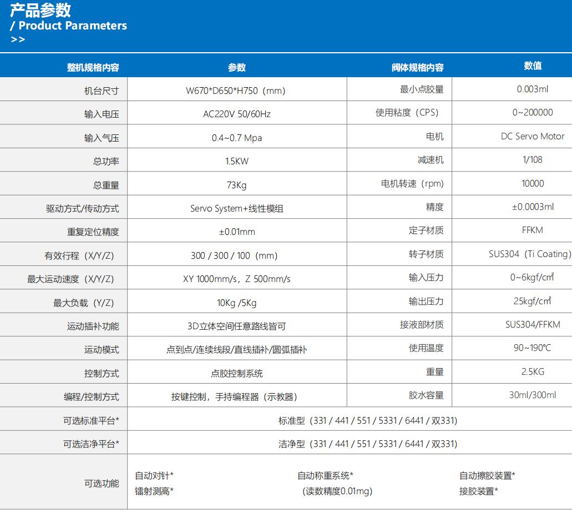Select the 0.4~0.7 Mpa value
The image size is (572, 528).
[x=237, y=138]
